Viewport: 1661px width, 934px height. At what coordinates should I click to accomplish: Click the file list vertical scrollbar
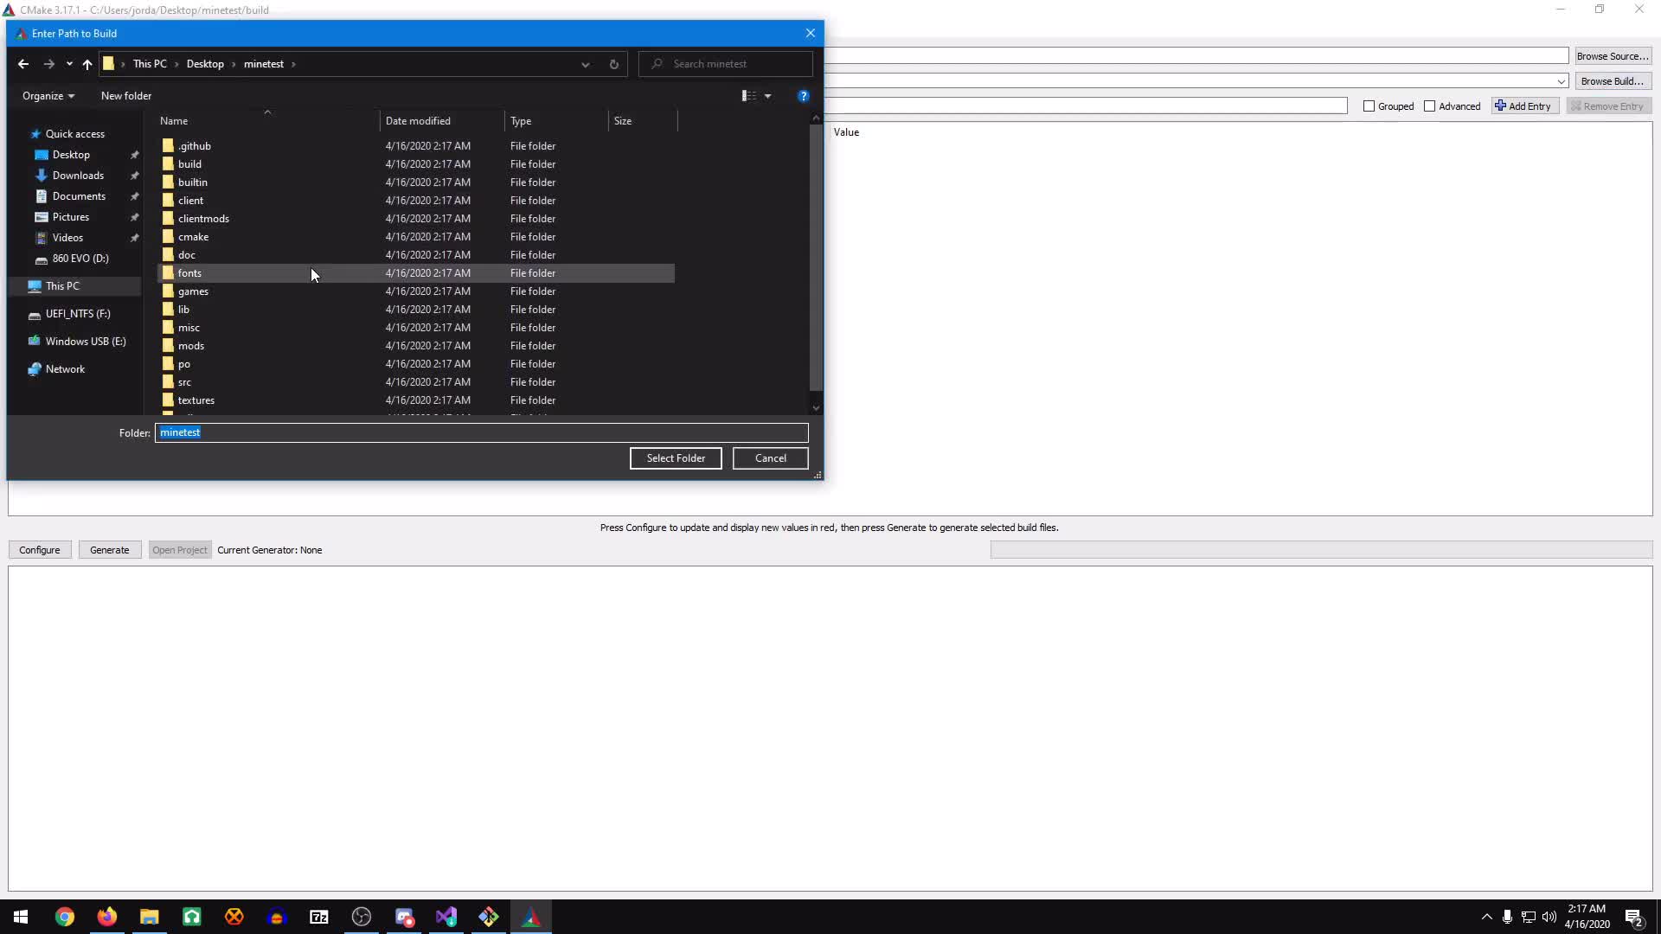tap(816, 259)
